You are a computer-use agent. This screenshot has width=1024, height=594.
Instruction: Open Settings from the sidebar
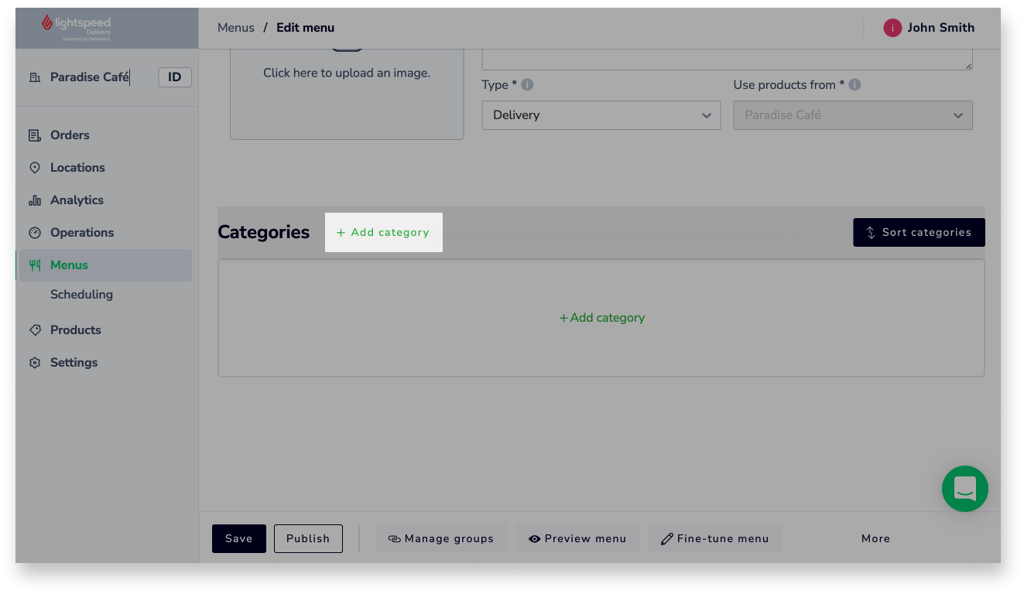click(74, 363)
